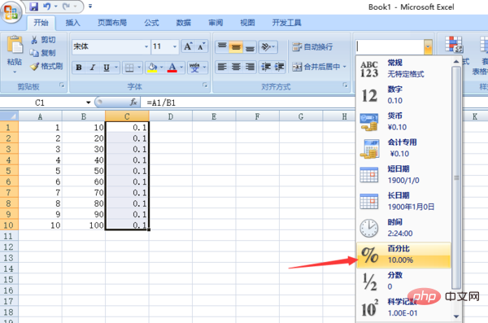Open clipboard group dialog launcher

coord(62,85)
